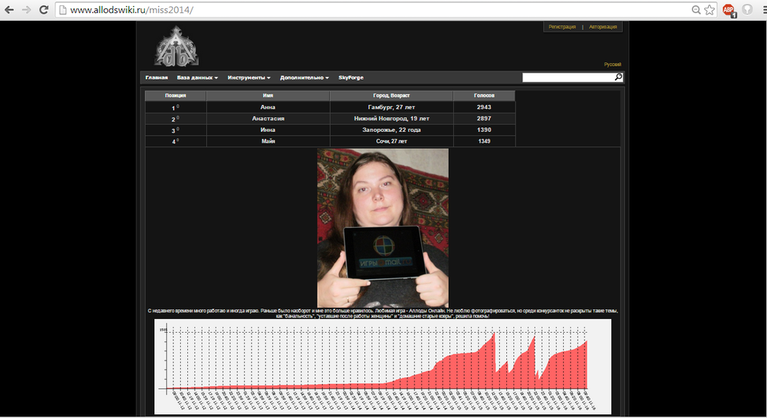
Task: Expand the Дополнительно dropdown menu
Action: point(304,77)
